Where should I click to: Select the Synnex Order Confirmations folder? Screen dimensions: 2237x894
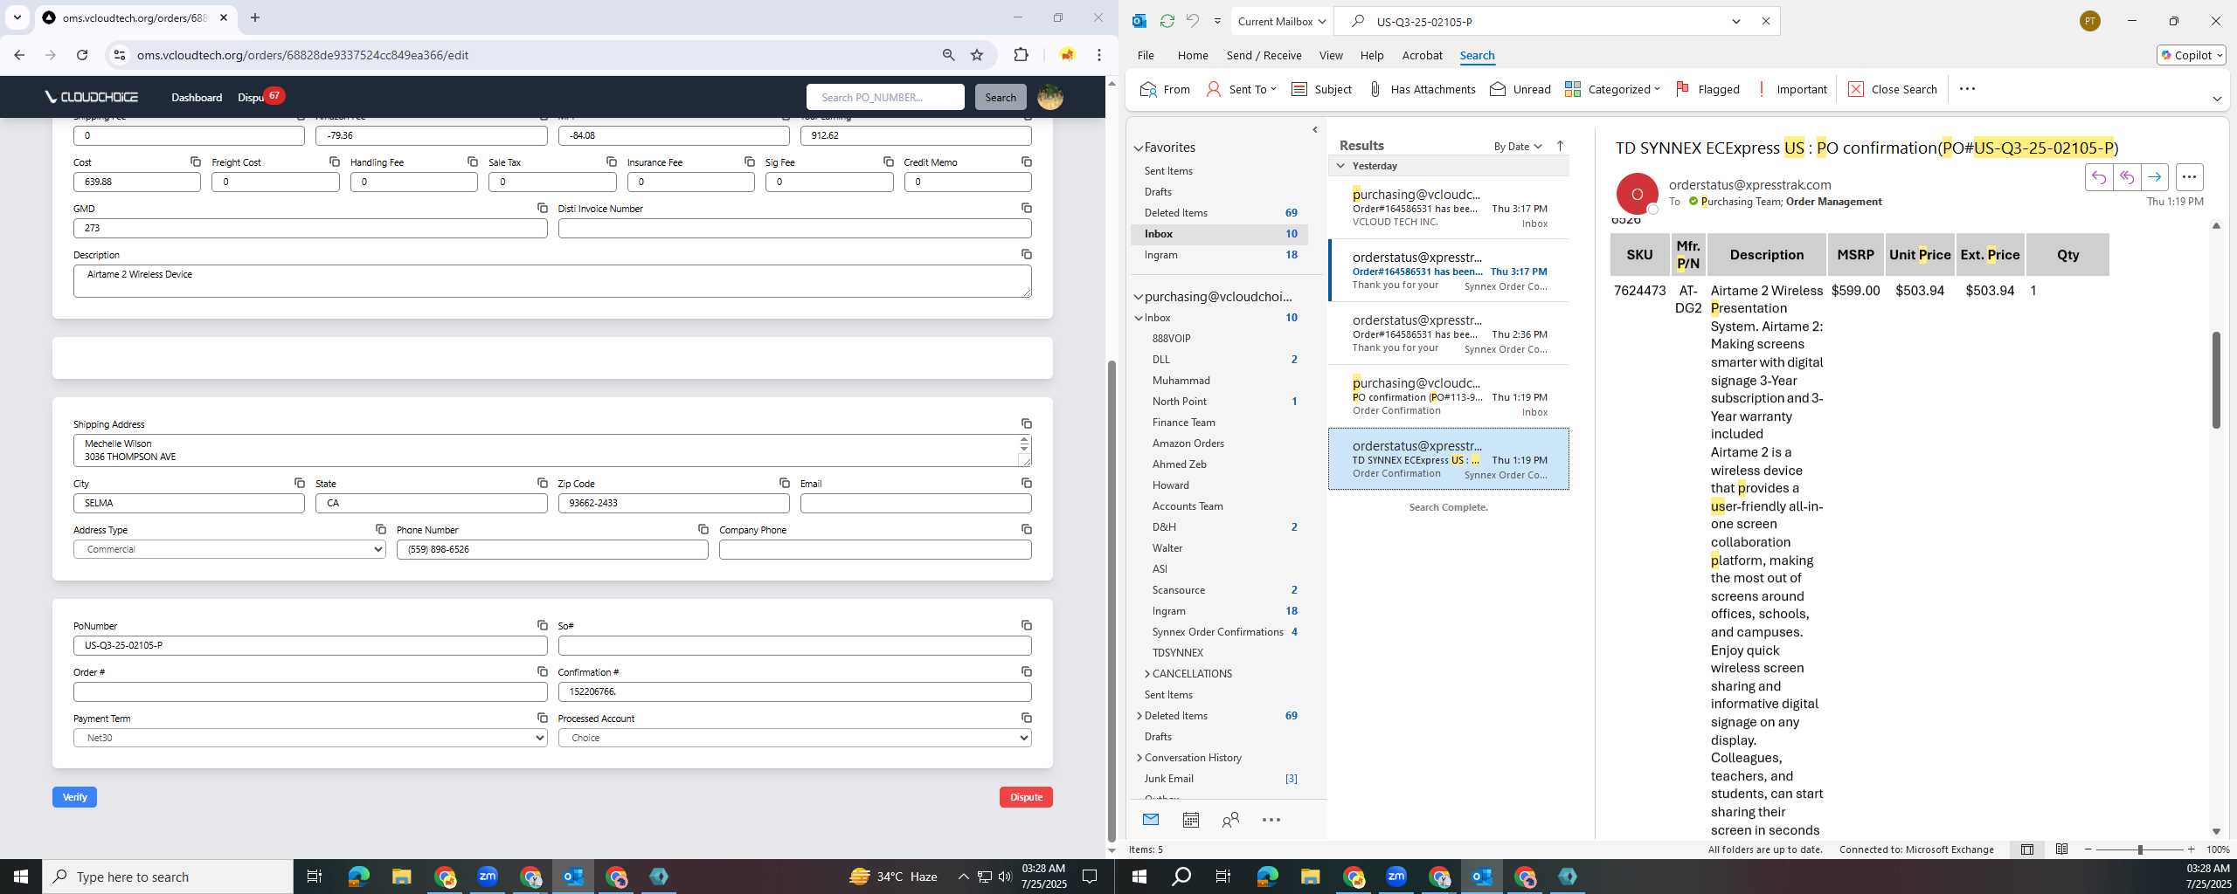(x=1217, y=632)
